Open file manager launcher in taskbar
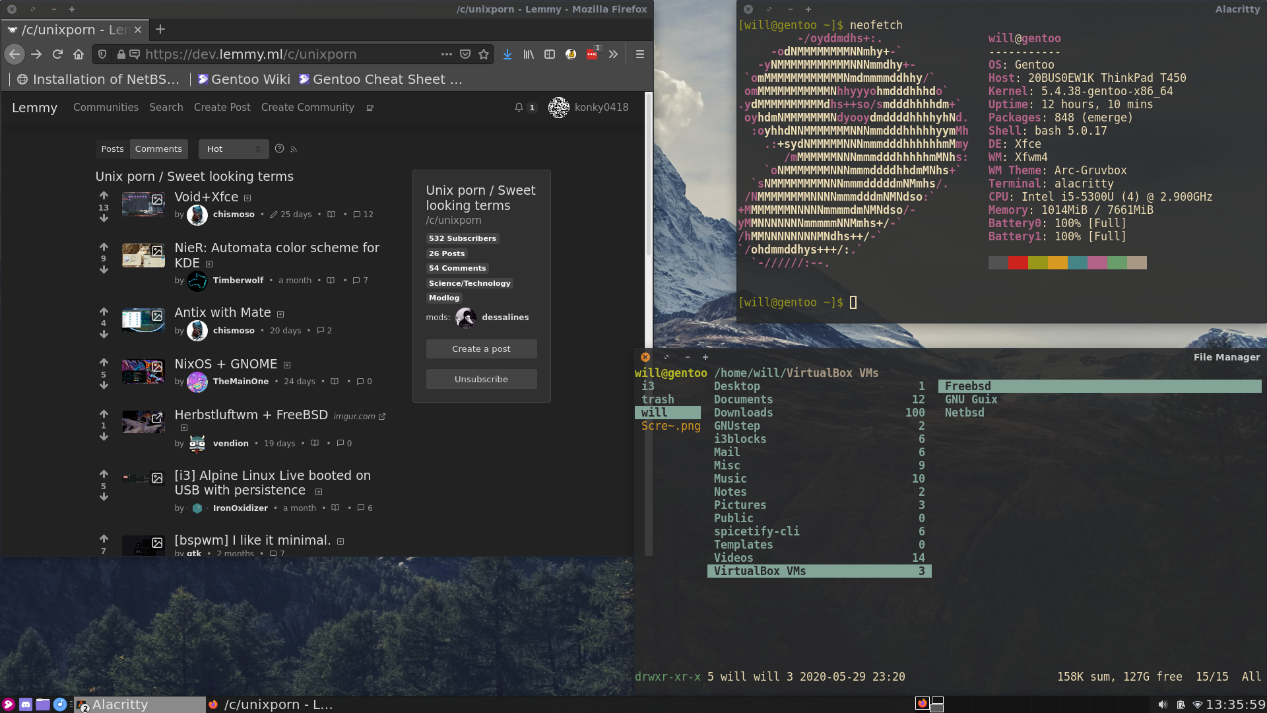The height and width of the screenshot is (713, 1267). pyautogui.click(x=43, y=704)
